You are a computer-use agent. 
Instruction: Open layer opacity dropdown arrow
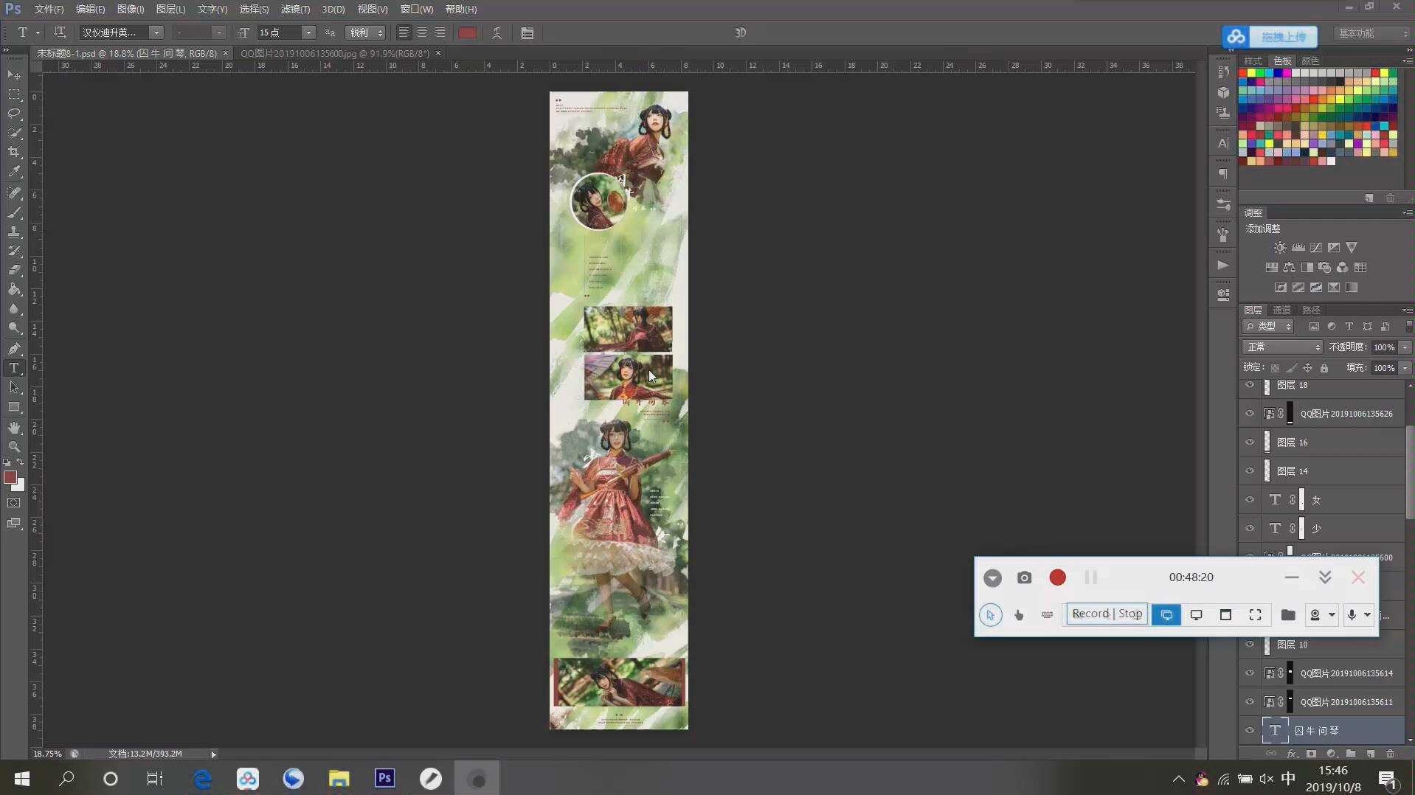(x=1405, y=347)
